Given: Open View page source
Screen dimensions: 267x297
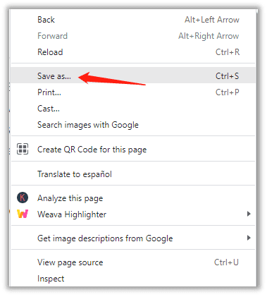Looking at the screenshot, I should coord(133,262).
